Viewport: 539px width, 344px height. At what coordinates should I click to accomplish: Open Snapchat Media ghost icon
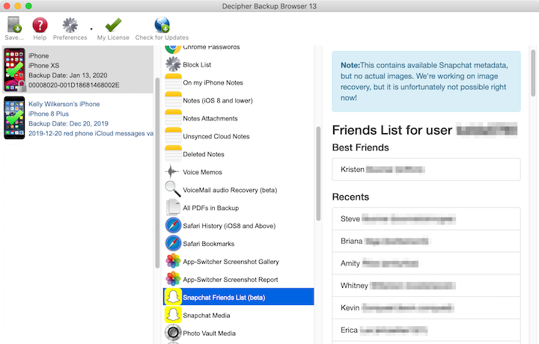pyautogui.click(x=173, y=315)
